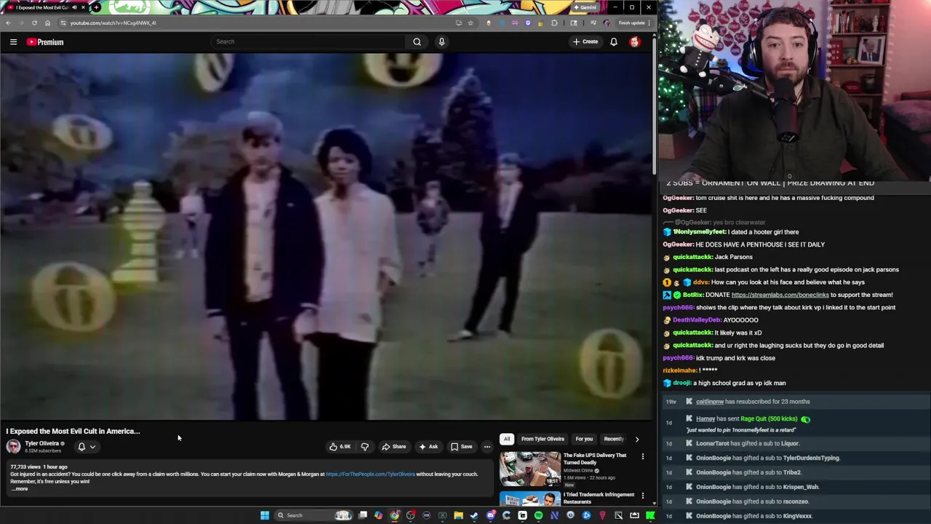Expand description with '...more'
The height and width of the screenshot is (524, 931).
[20, 489]
